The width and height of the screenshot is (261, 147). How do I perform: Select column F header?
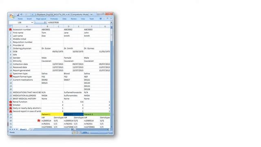click(91, 26)
